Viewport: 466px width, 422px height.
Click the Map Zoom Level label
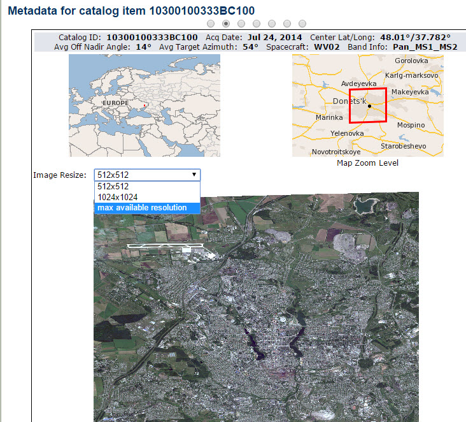[367, 163]
